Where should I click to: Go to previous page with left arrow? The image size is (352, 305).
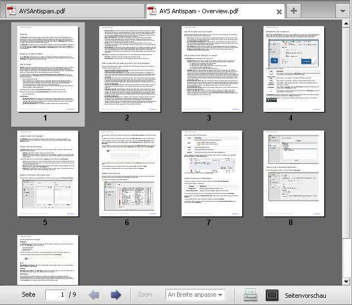(94, 294)
